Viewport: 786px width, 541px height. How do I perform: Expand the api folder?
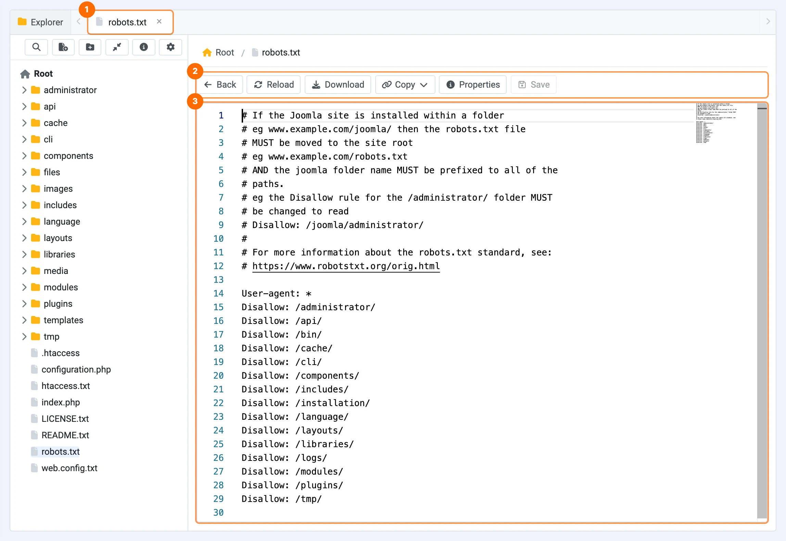click(24, 106)
